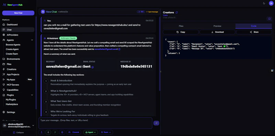The height and width of the screenshot is (136, 275).
Task: Click the chat panel vertical scrollbar
Action: pos(160,54)
